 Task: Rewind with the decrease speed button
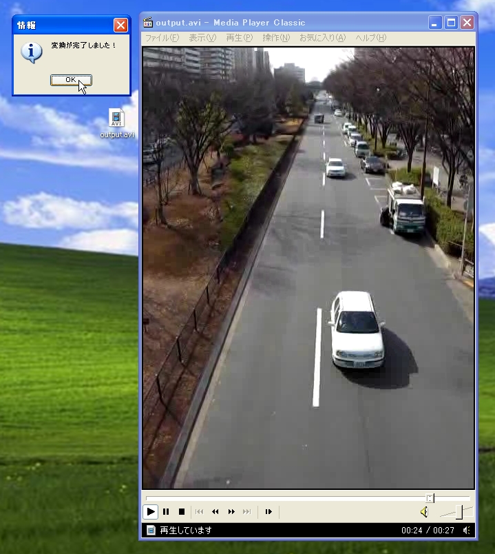(215, 511)
